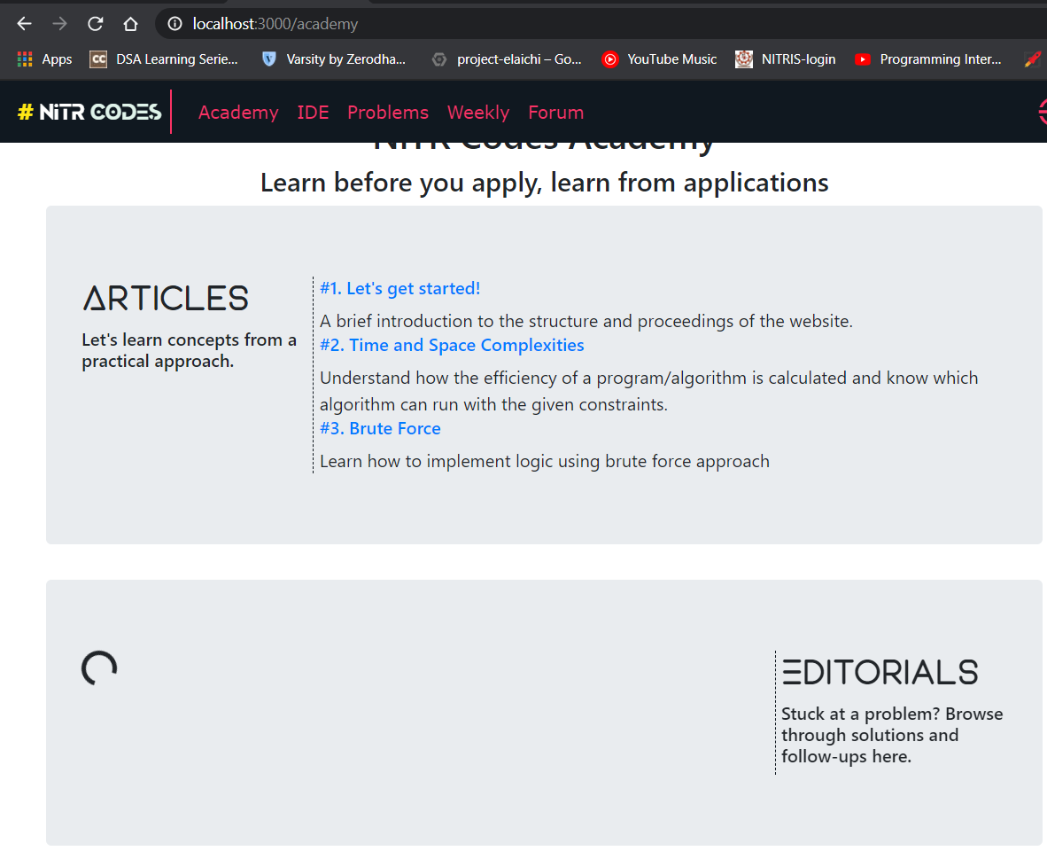Click the EDITORIALS heading
This screenshot has width=1047, height=851.
tap(880, 672)
